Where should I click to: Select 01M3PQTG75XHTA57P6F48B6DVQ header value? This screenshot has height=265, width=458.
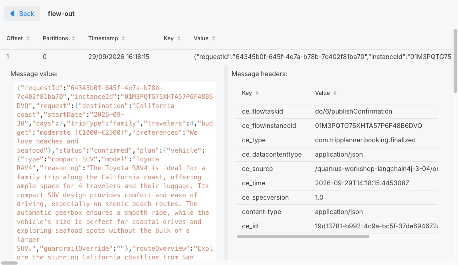[x=368, y=126]
